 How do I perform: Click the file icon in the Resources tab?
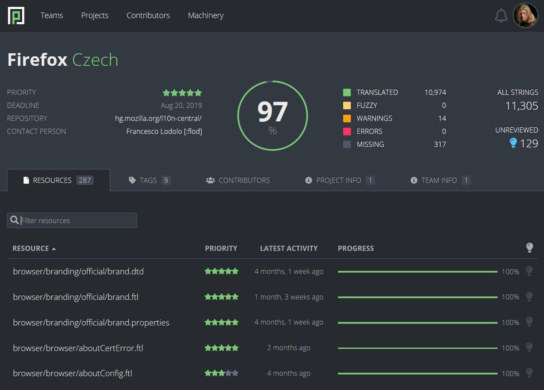tap(26, 180)
